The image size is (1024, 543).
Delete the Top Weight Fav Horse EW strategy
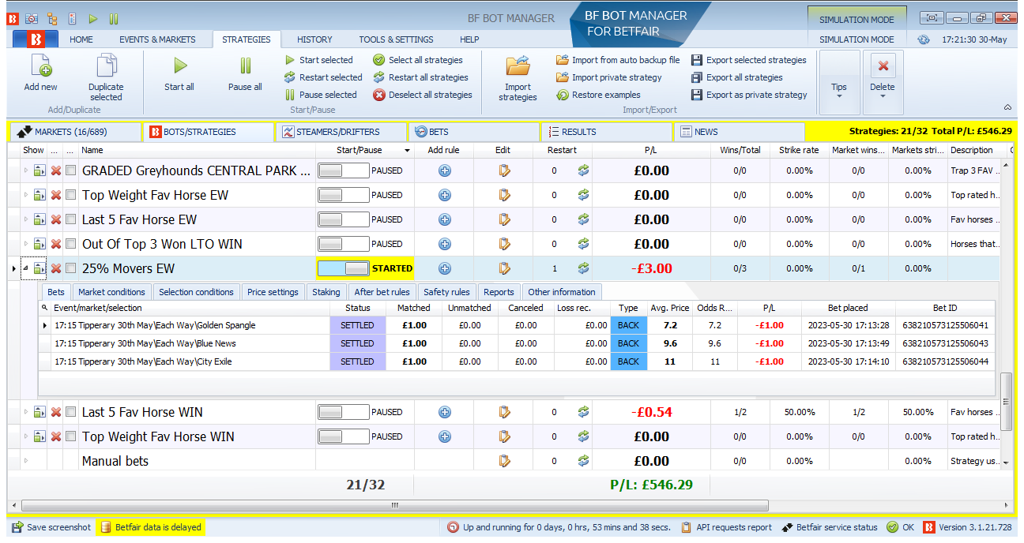coord(56,195)
